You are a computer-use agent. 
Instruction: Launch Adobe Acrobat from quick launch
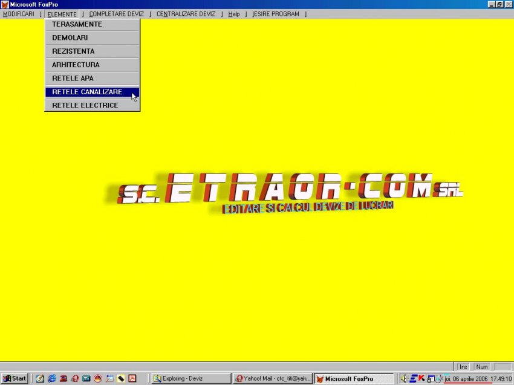click(132, 378)
